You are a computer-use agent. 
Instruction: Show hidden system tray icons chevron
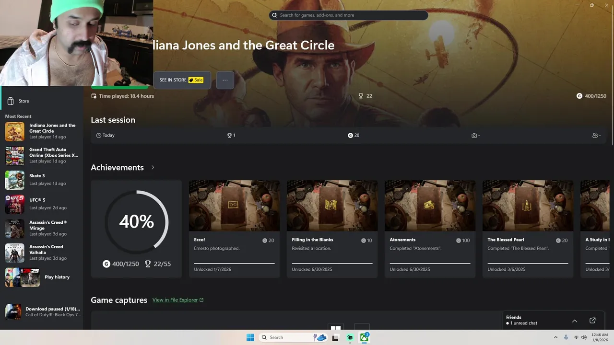click(x=555, y=337)
